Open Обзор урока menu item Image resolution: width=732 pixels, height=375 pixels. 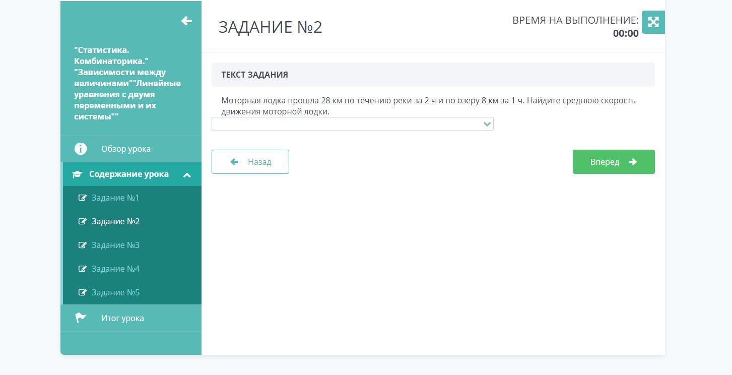coord(125,149)
